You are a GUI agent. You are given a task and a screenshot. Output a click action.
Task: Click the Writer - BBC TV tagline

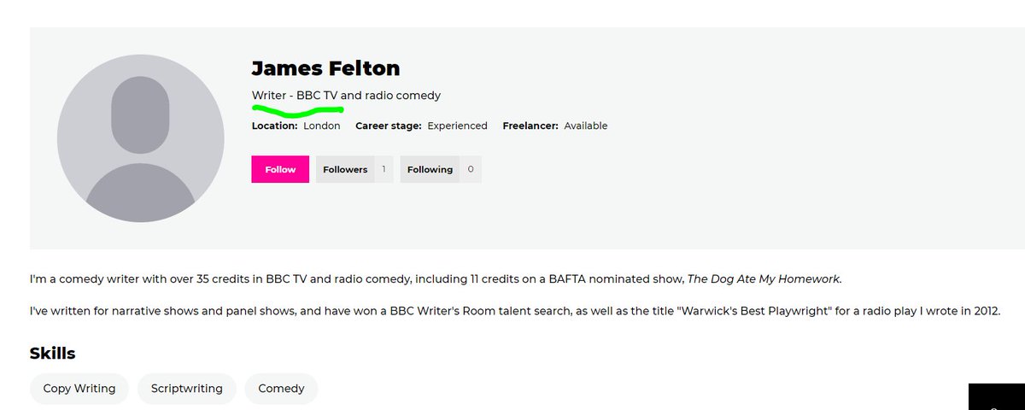tap(346, 96)
